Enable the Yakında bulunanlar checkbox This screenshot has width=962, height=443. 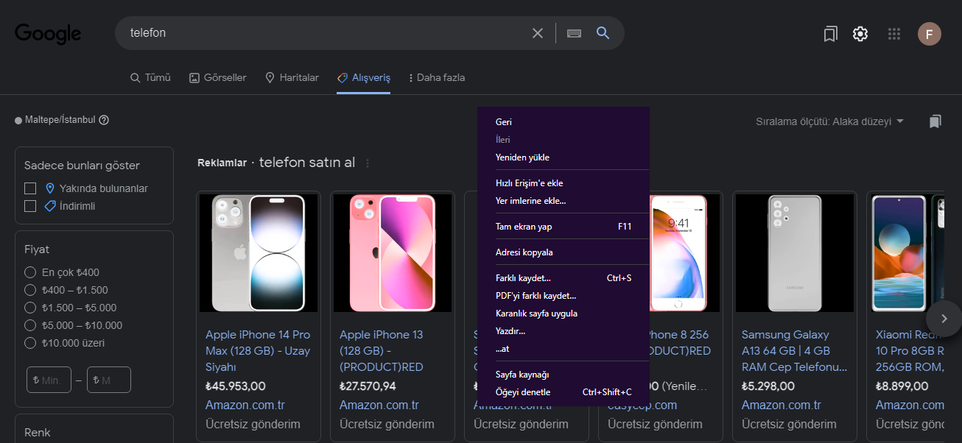coord(30,188)
